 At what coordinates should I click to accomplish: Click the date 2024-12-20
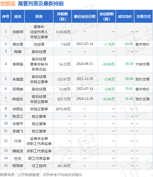click(84, 99)
